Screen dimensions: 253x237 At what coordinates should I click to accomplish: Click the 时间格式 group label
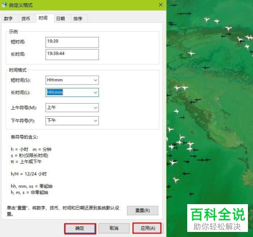[x=18, y=70]
